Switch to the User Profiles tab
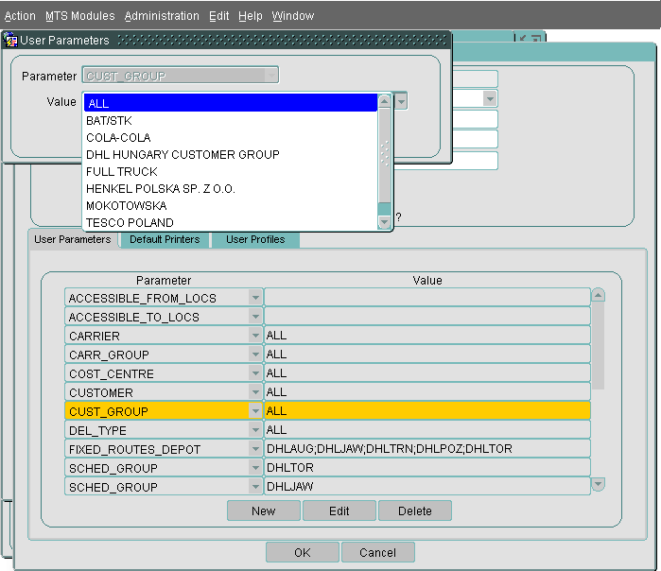 point(255,239)
